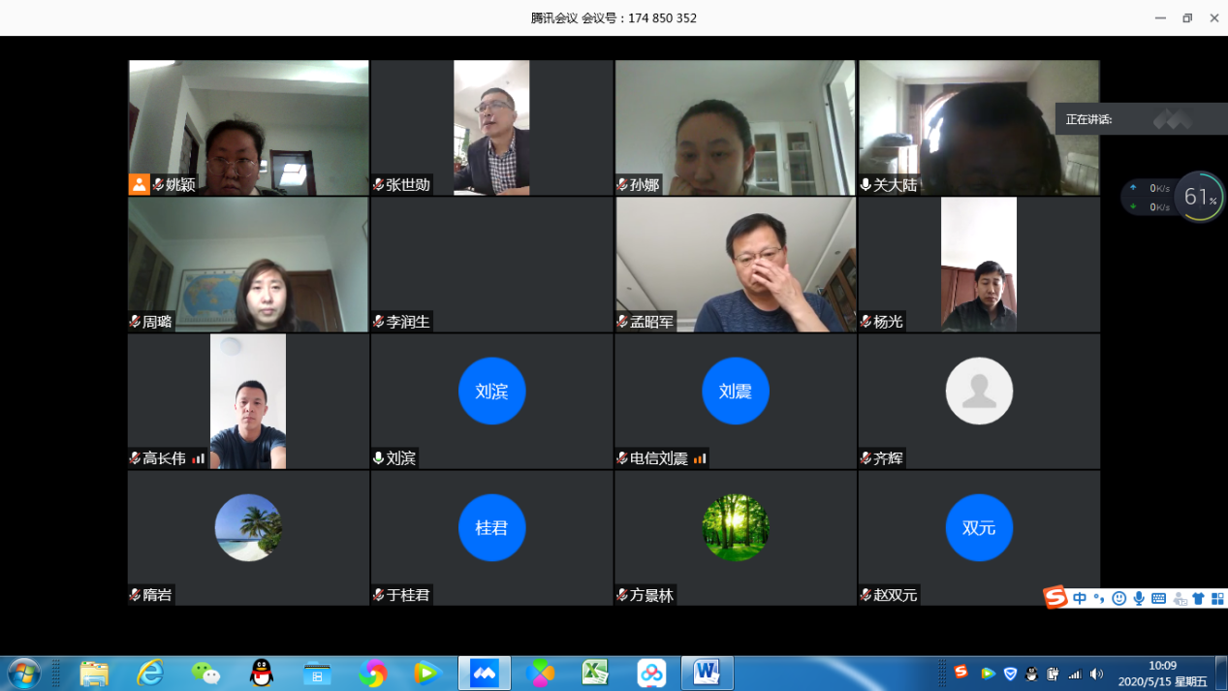The height and width of the screenshot is (691, 1228).
Task: Click the active microphone icon next to 关大陆
Action: [x=866, y=184]
